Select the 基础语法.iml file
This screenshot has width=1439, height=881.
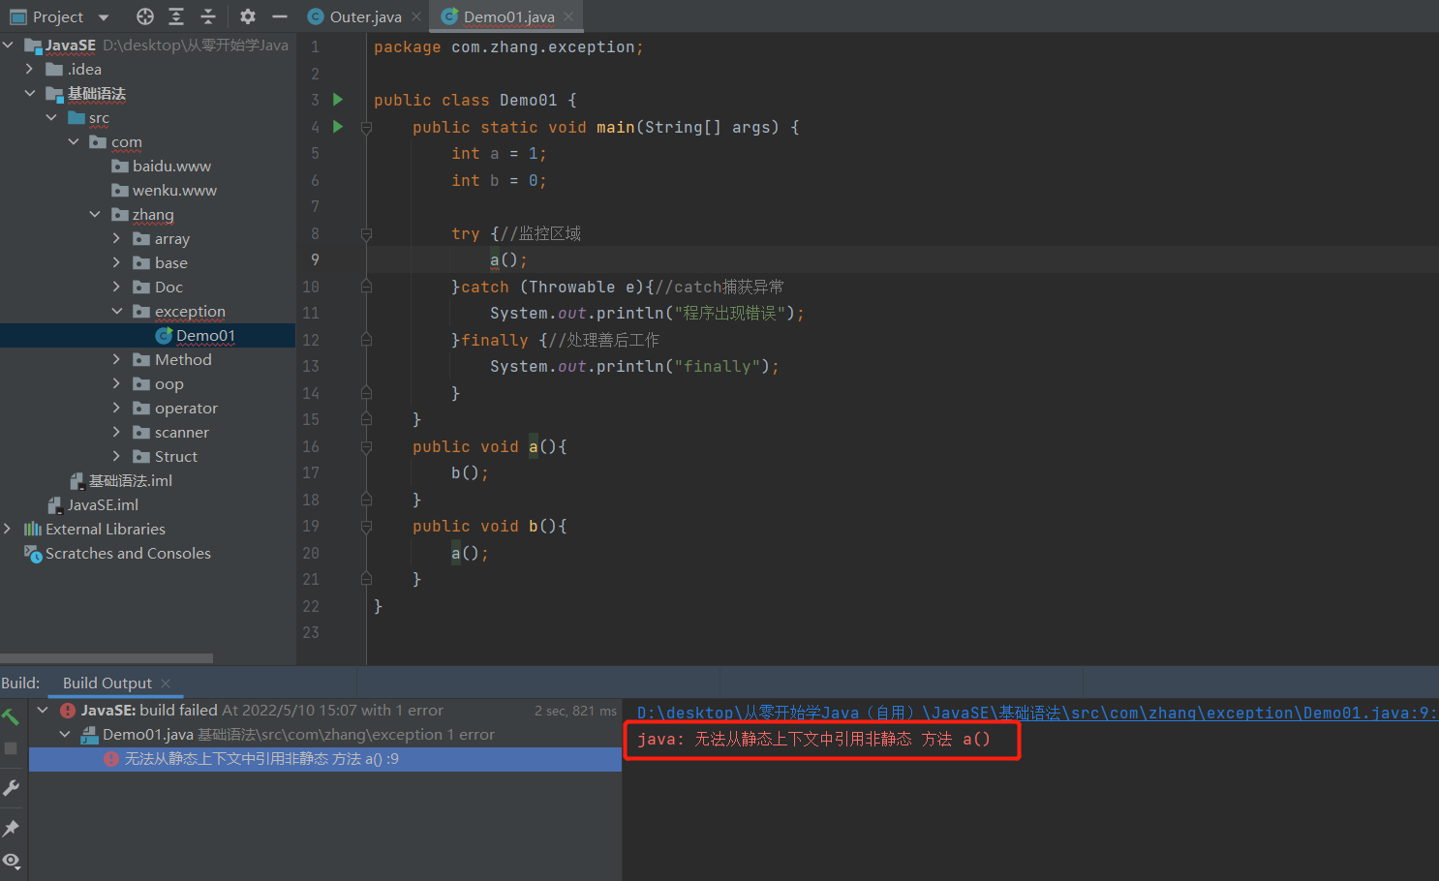tap(121, 480)
